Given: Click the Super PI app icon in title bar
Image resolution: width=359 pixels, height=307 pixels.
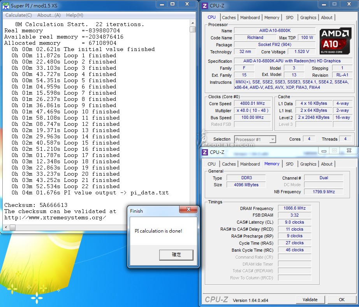Looking at the screenshot, I should click(x=5, y=5).
